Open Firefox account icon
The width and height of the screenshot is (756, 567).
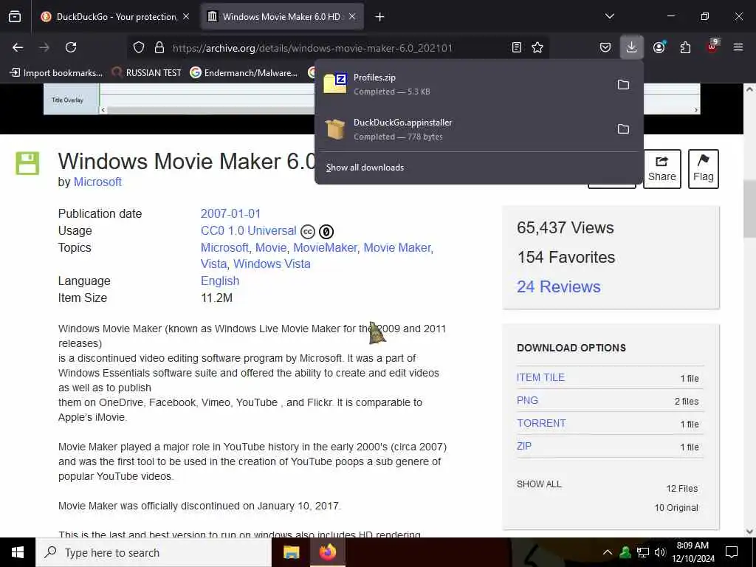click(x=659, y=47)
